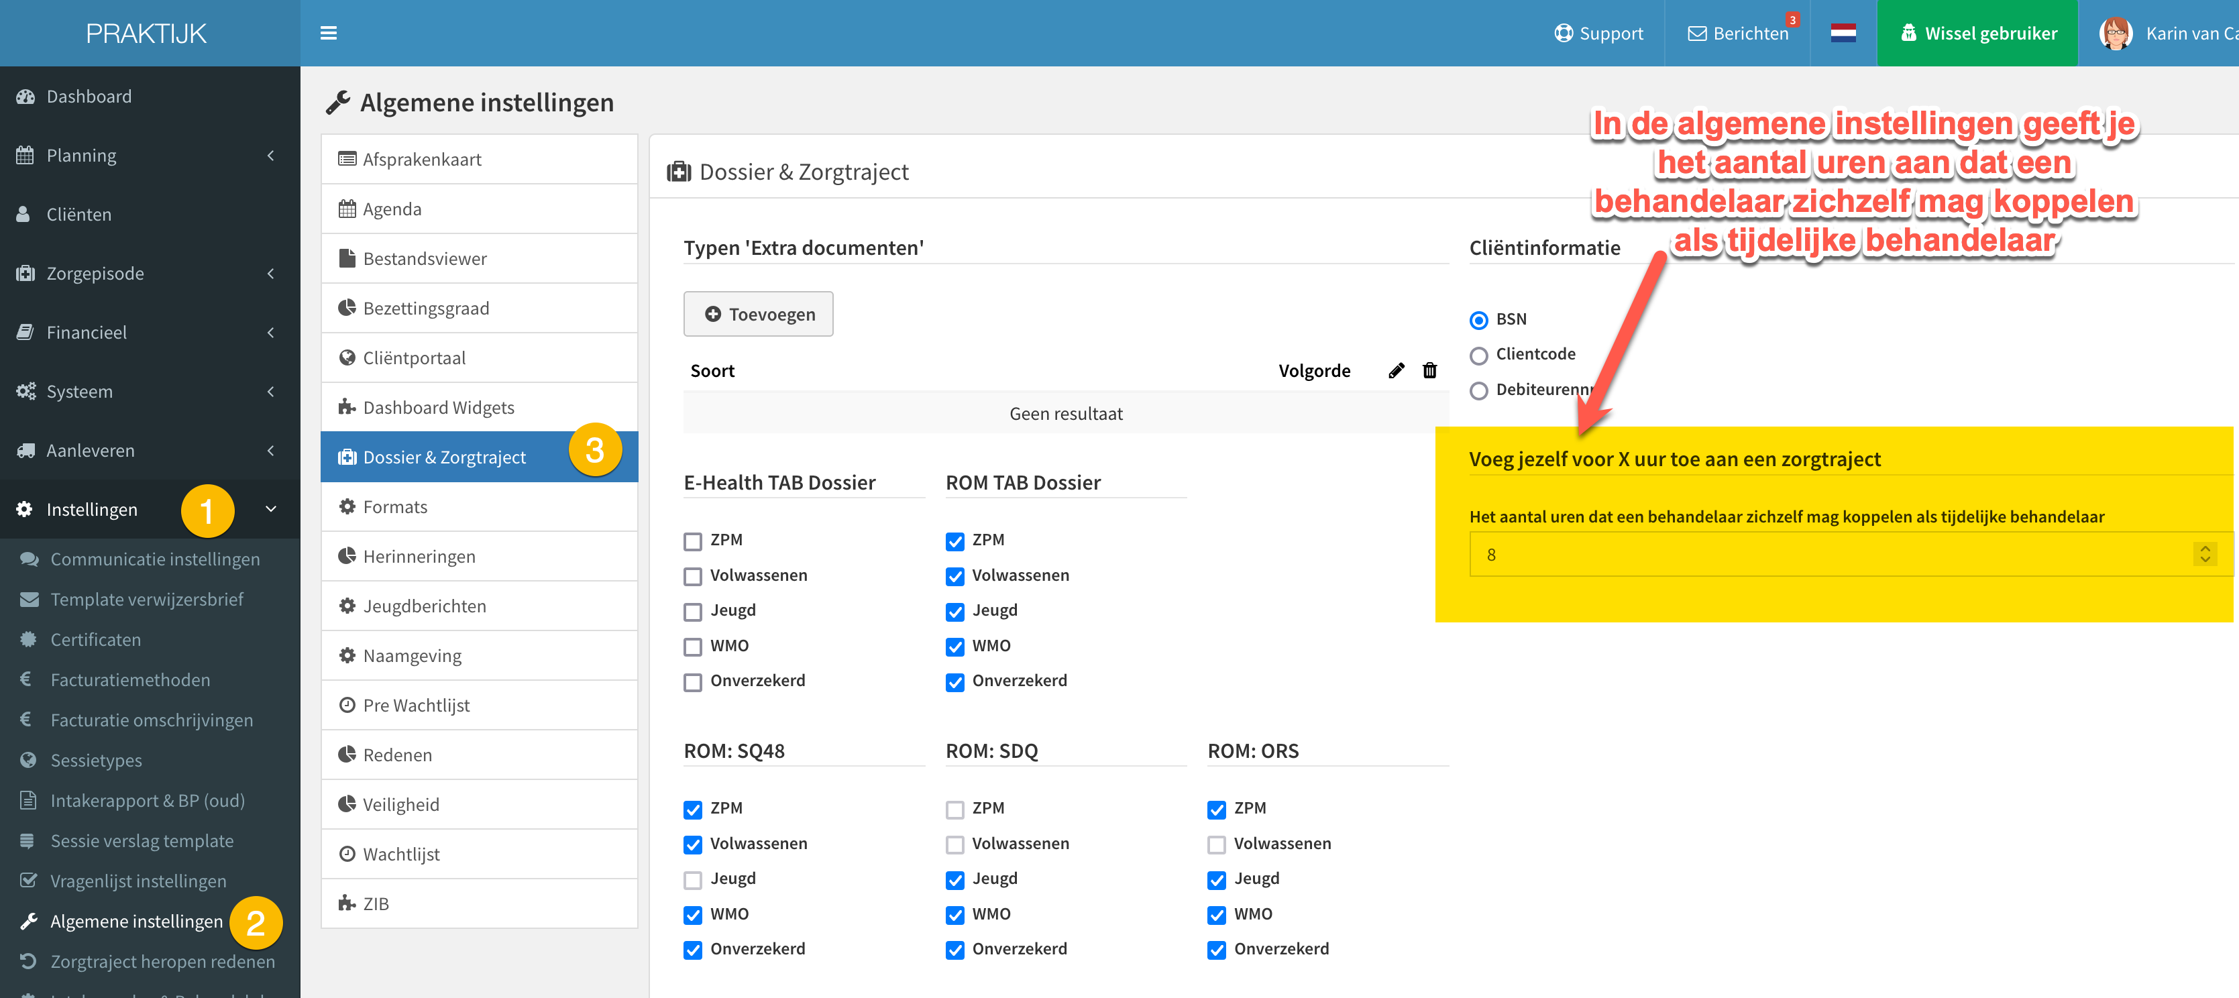Click the Zorgtraject heropen redenen history icon
Image resolution: width=2239 pixels, height=998 pixels.
(29, 962)
